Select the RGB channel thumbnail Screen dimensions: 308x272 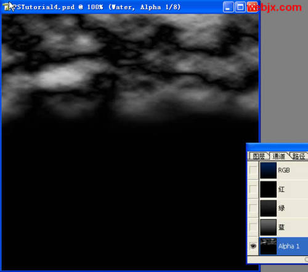click(268, 170)
